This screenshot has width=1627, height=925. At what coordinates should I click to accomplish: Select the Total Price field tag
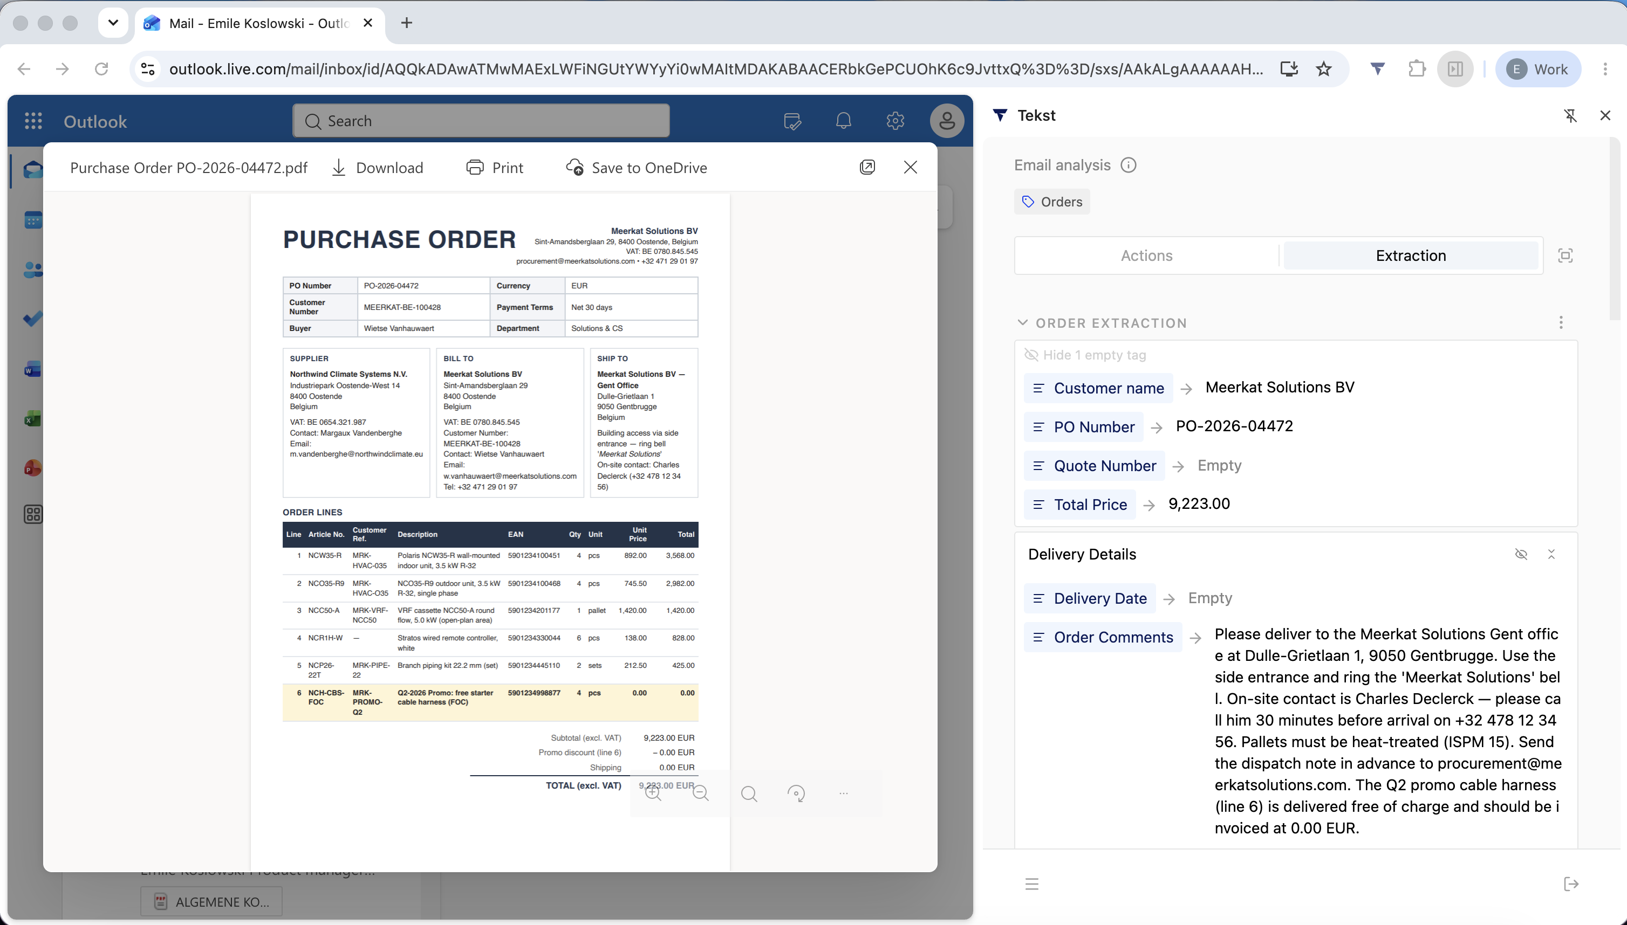tap(1079, 505)
